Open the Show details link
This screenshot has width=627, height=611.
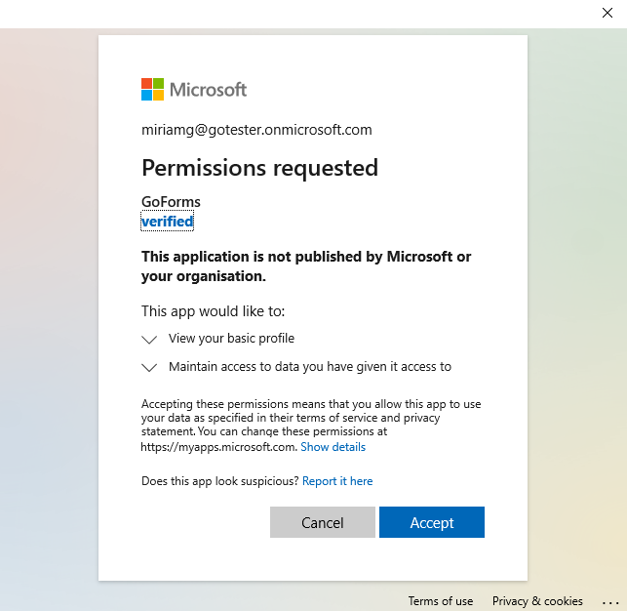(333, 447)
